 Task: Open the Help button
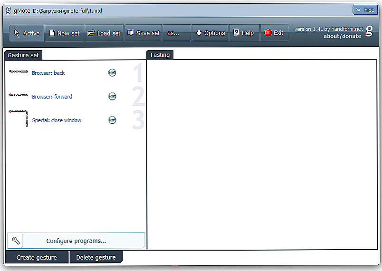coord(244,33)
